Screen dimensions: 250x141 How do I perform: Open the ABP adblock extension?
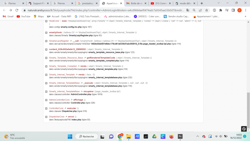pyautogui.click(x=214, y=10)
